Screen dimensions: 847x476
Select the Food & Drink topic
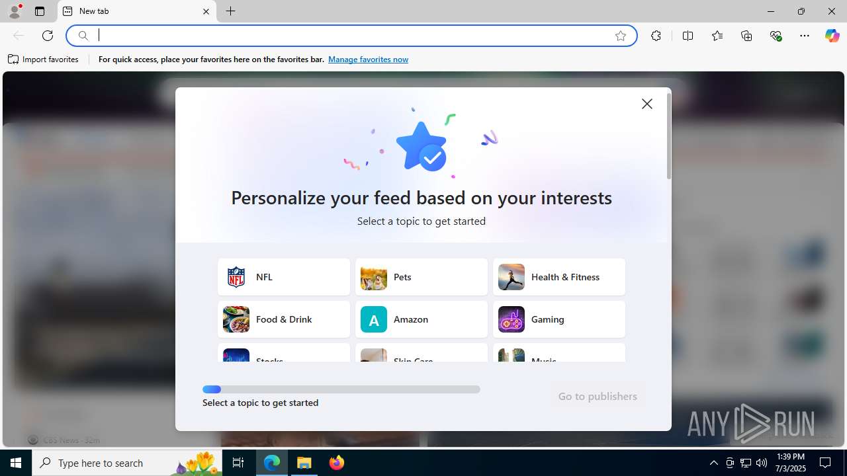point(284,319)
